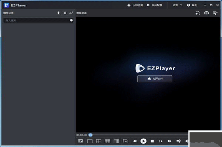Click the playback progress slider handle
This screenshot has width=222, height=147.
tap(90, 135)
